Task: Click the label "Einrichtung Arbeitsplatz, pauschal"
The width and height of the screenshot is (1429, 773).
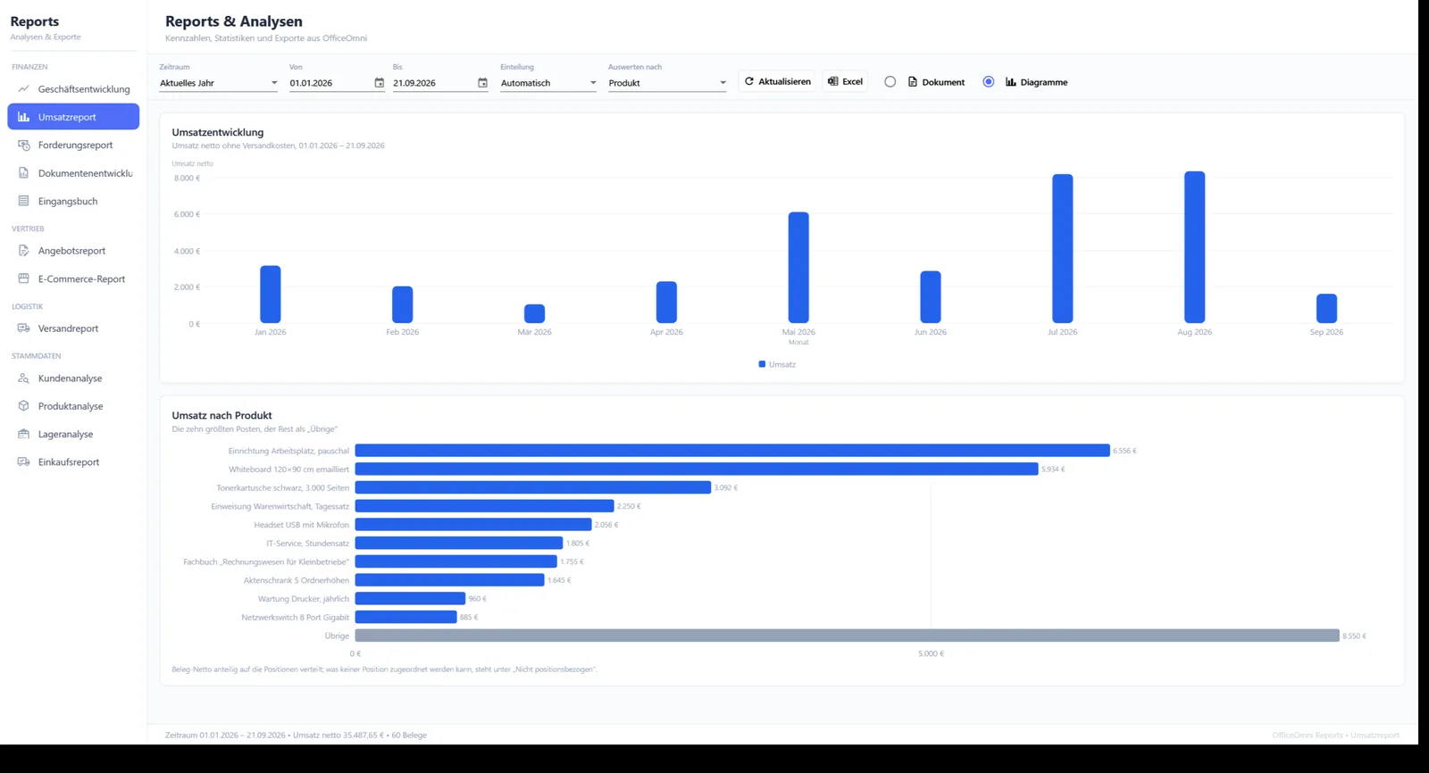Action: pos(288,452)
